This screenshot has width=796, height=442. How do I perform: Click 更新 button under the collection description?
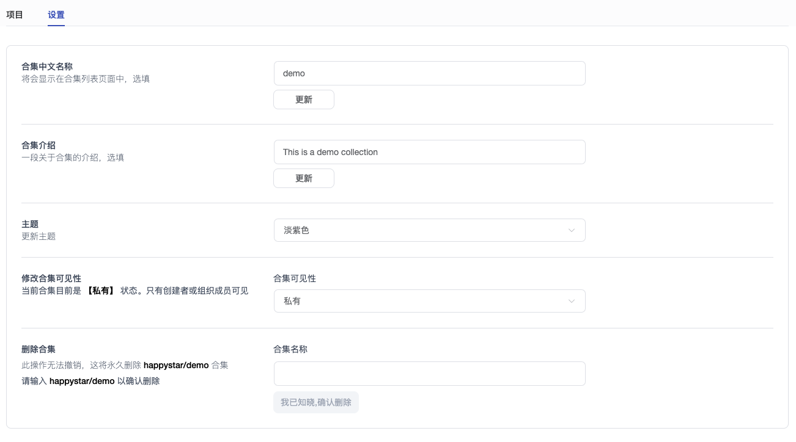click(x=304, y=178)
